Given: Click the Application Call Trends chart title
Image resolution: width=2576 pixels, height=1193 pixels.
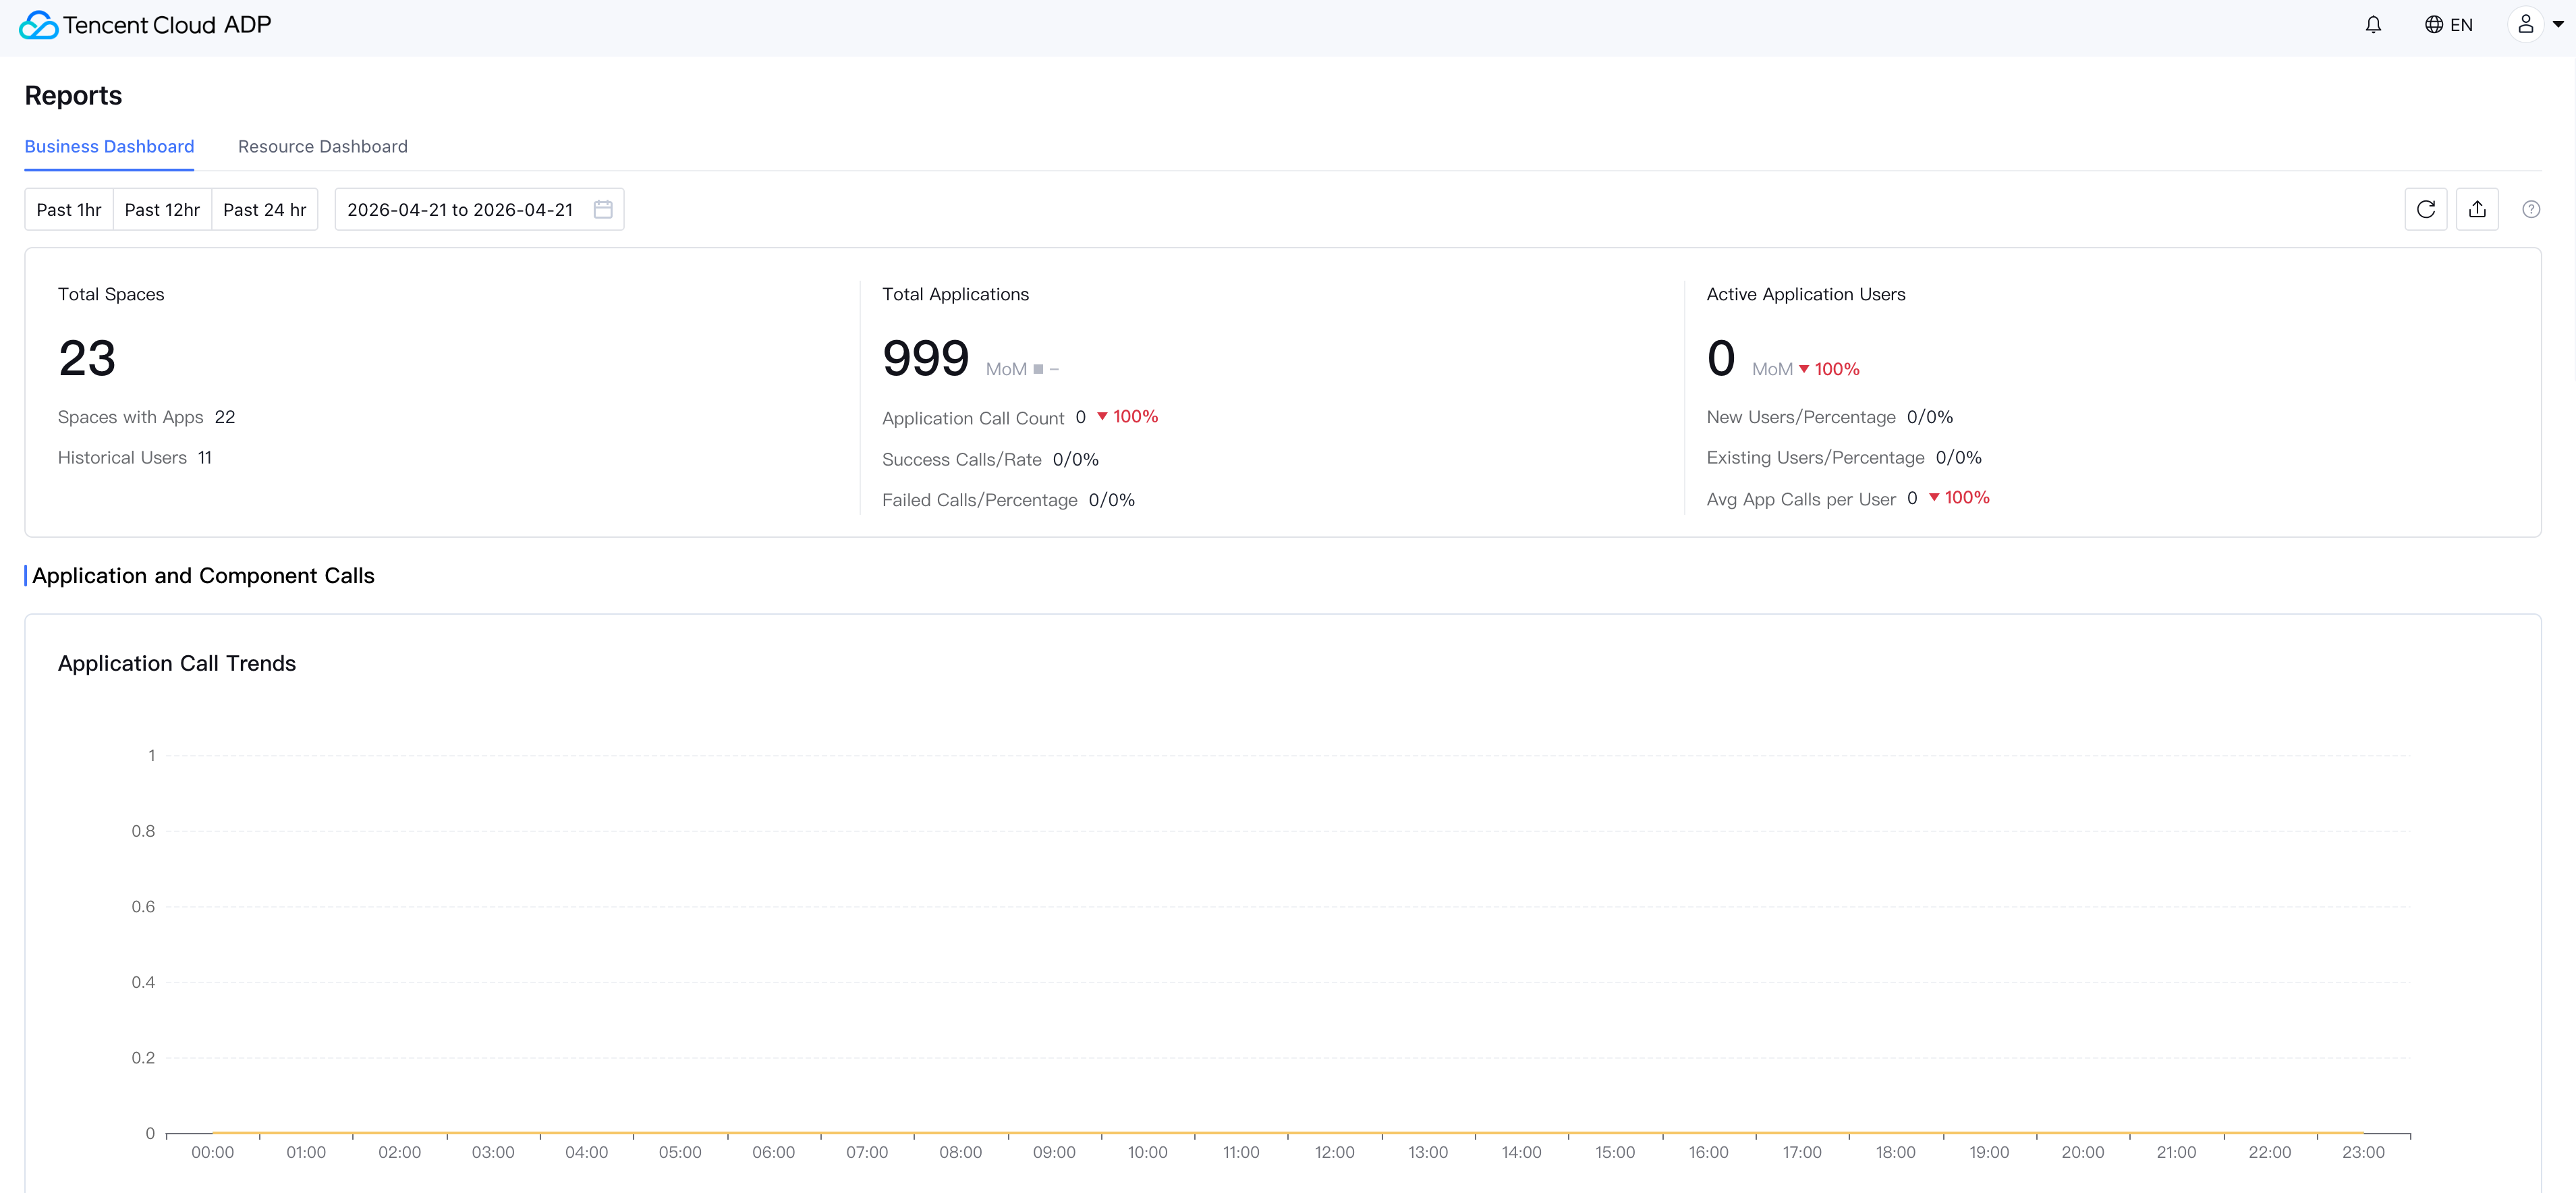Looking at the screenshot, I should (x=177, y=663).
